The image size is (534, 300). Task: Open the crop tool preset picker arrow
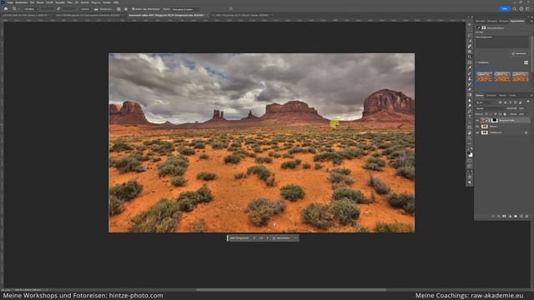click(x=18, y=9)
